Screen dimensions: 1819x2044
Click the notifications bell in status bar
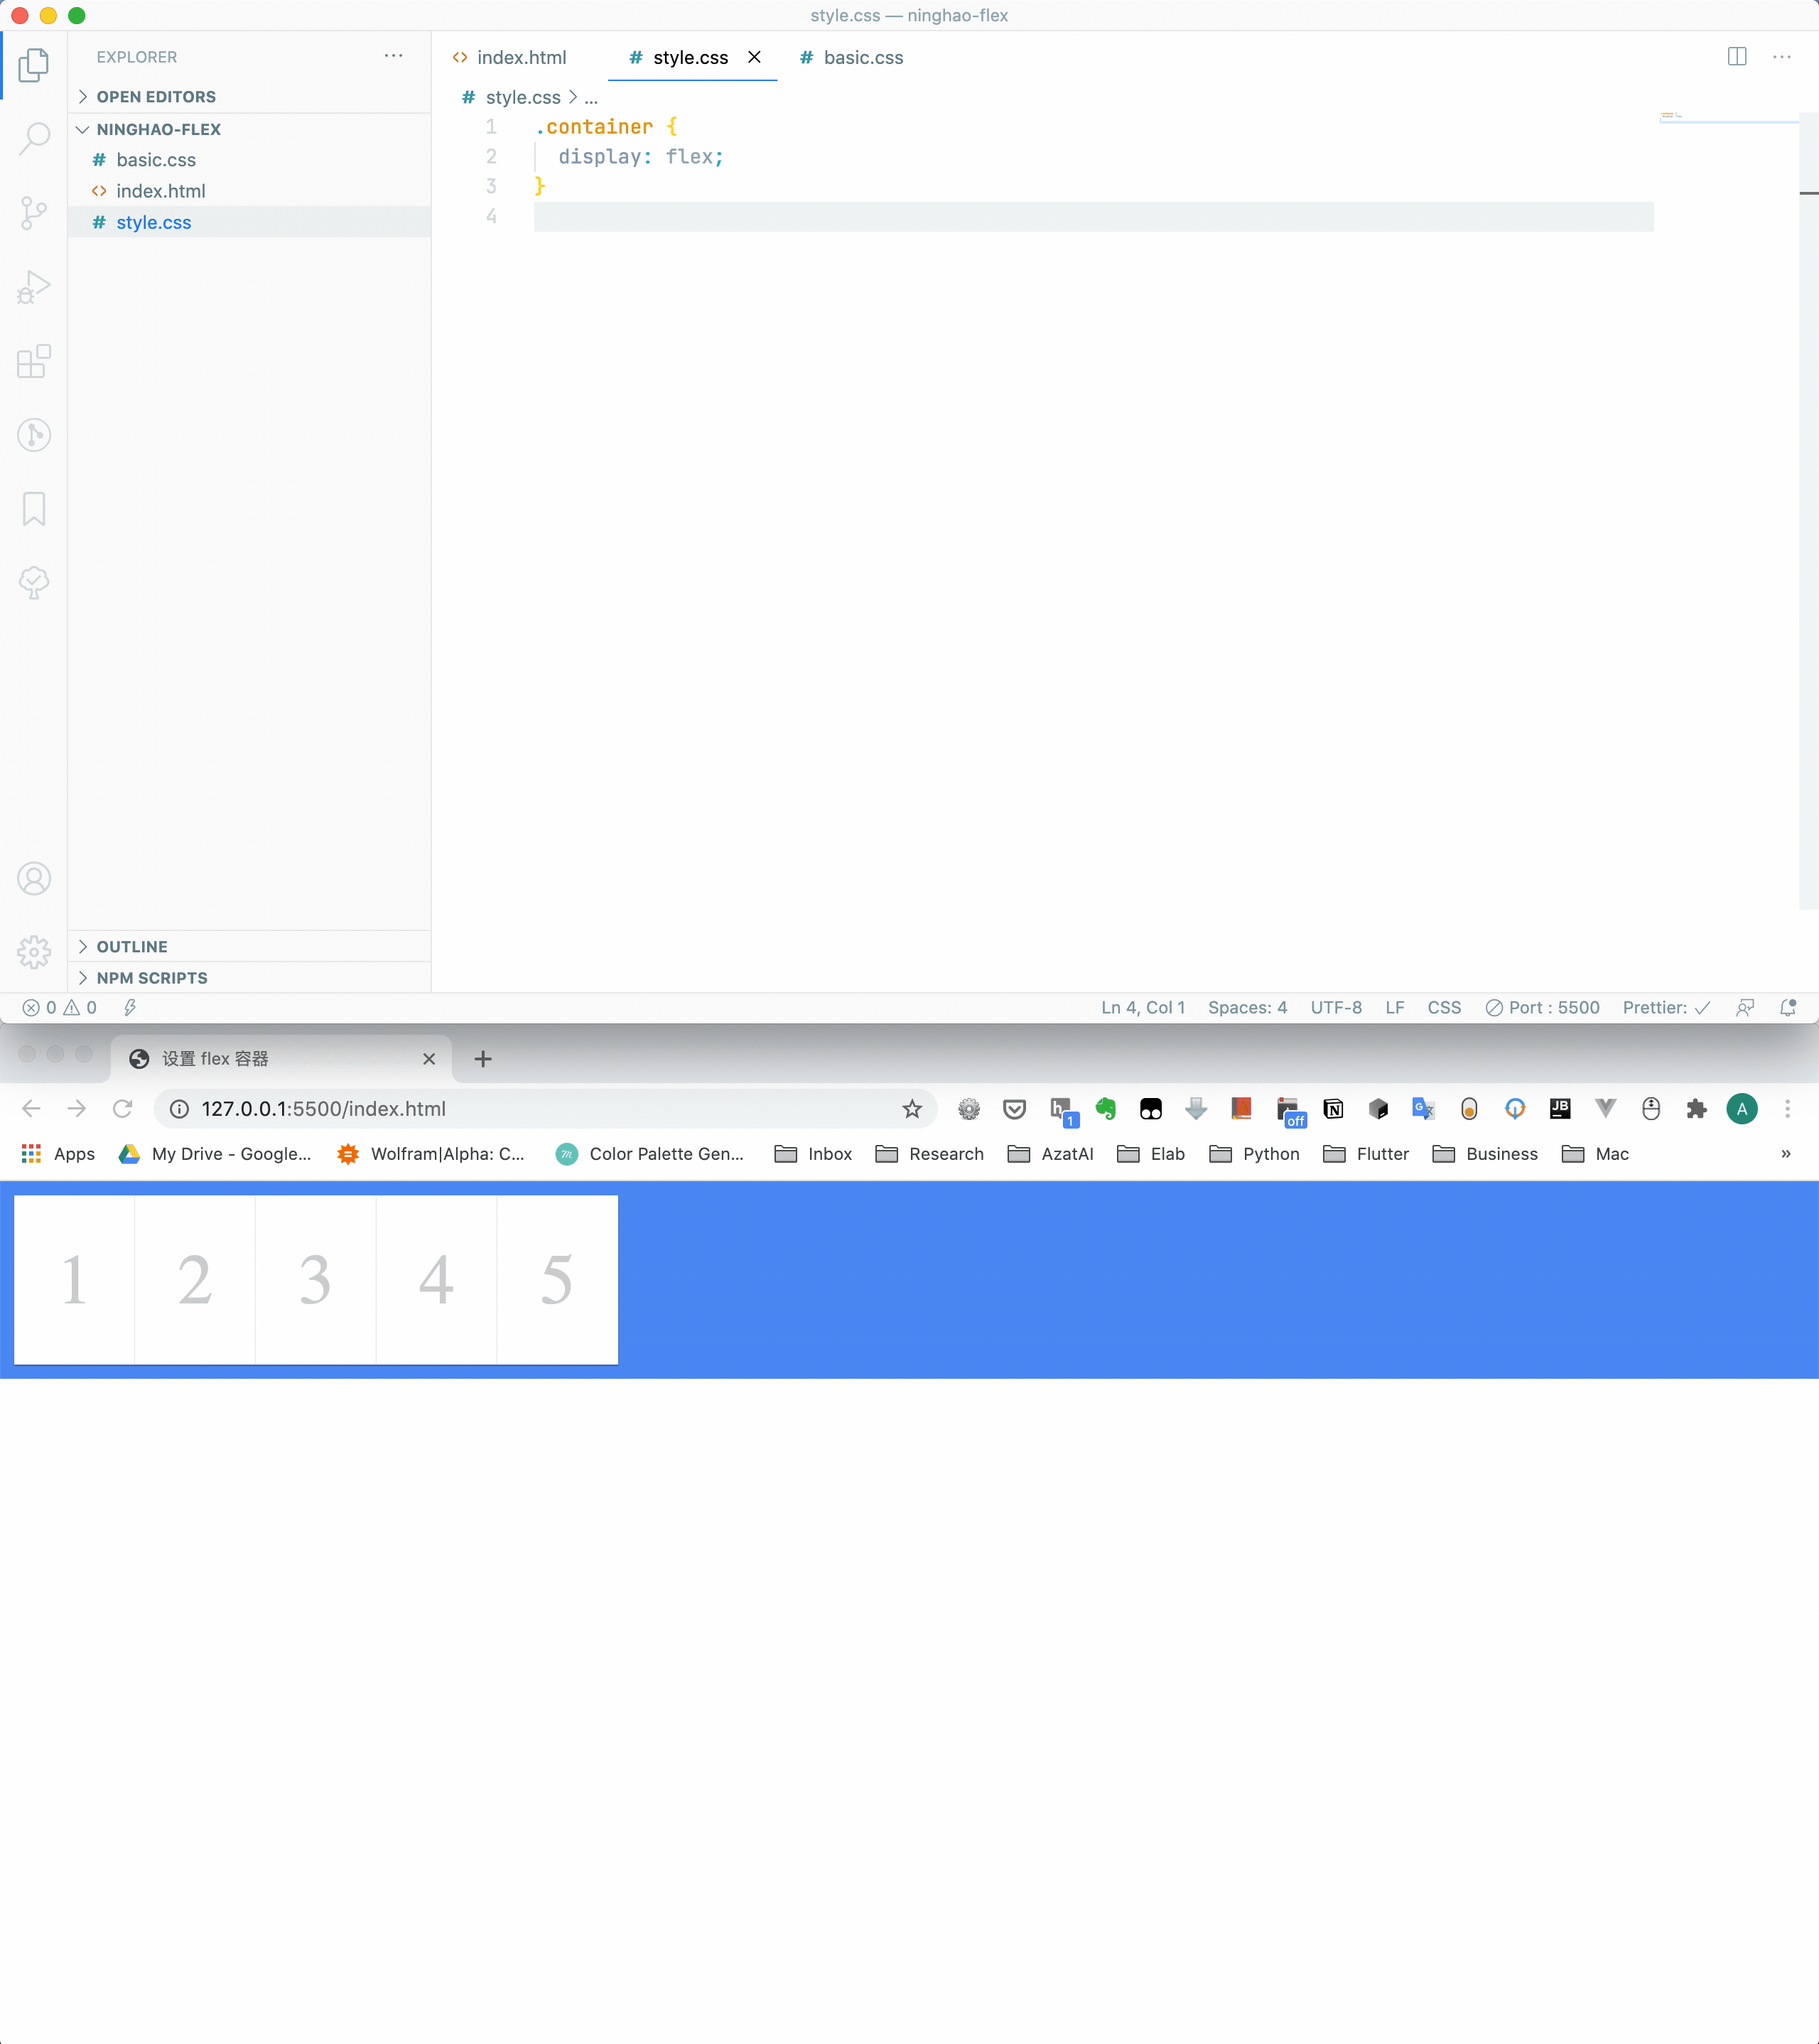click(x=1788, y=1008)
